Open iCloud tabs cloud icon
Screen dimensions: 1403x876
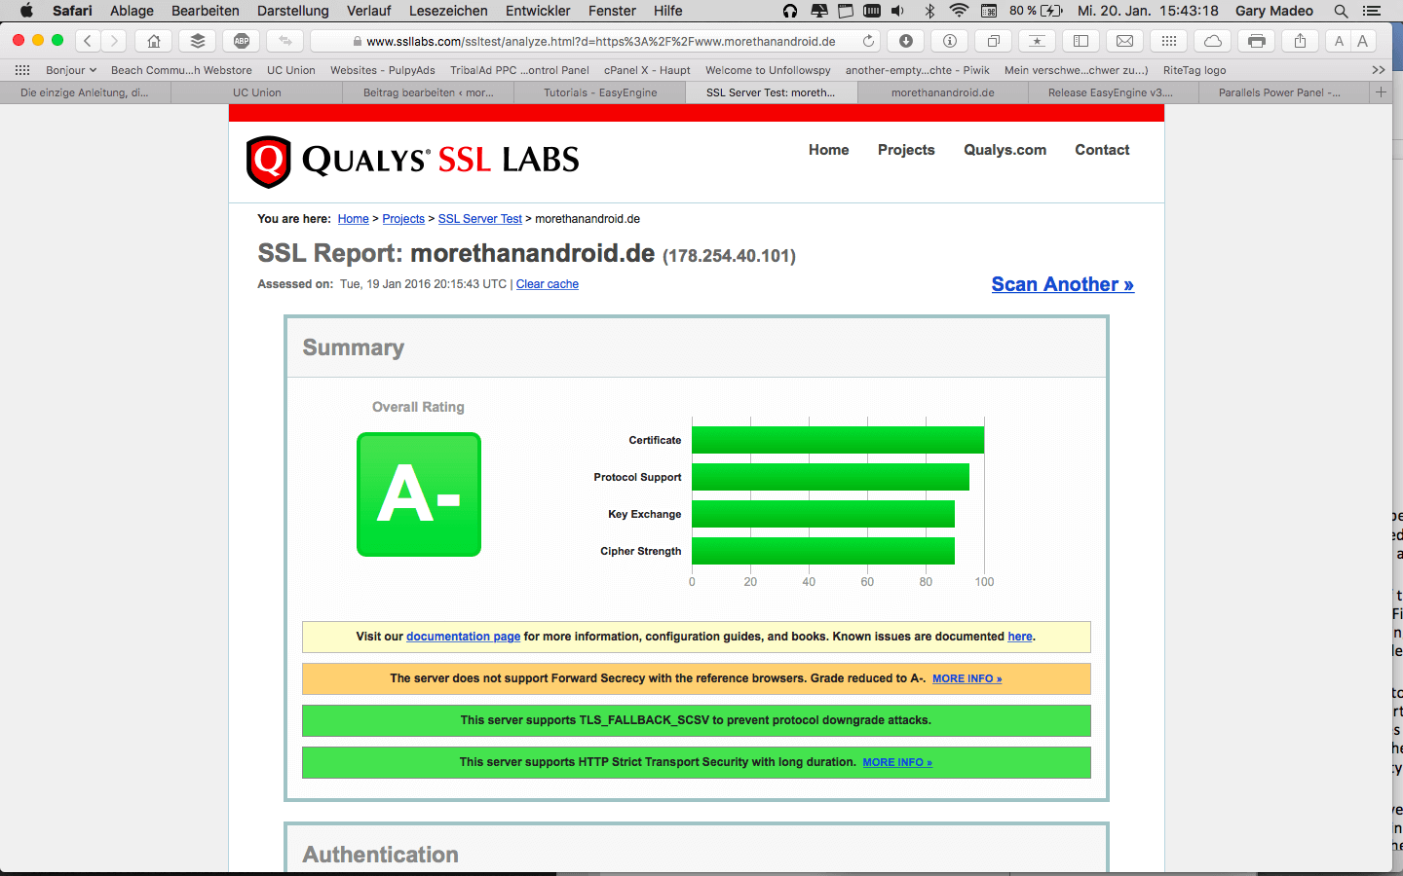(1213, 41)
